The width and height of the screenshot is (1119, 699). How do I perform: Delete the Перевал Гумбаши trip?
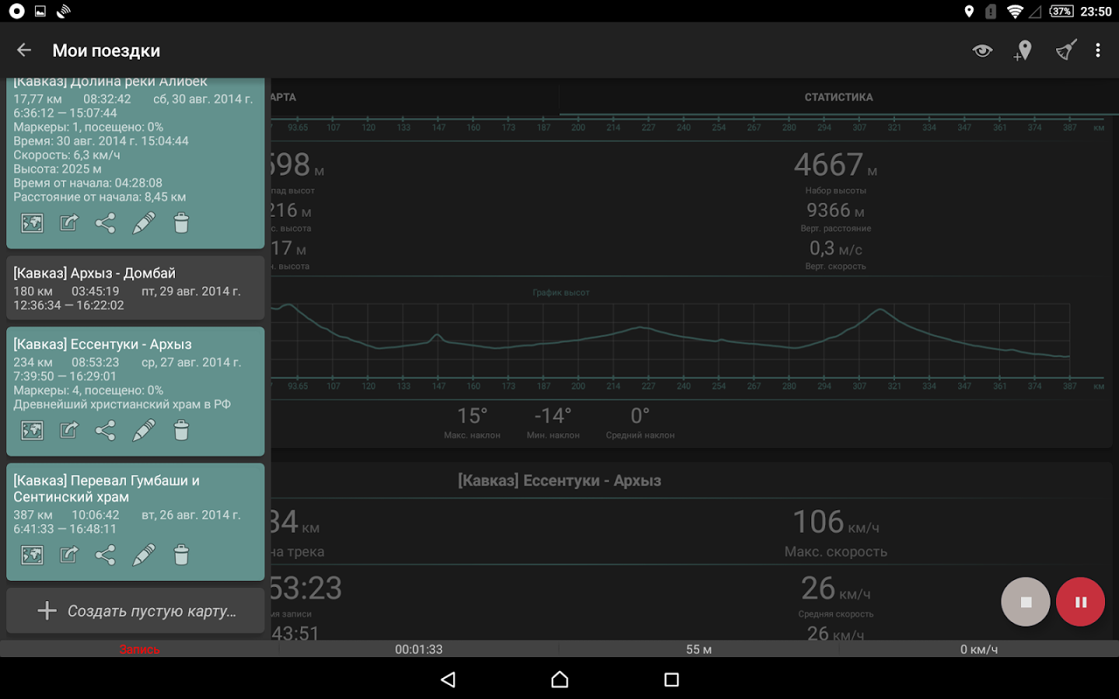pyautogui.click(x=181, y=555)
